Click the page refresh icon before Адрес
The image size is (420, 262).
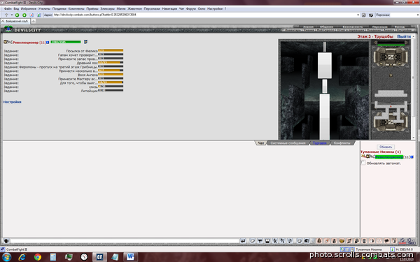coord(38,15)
